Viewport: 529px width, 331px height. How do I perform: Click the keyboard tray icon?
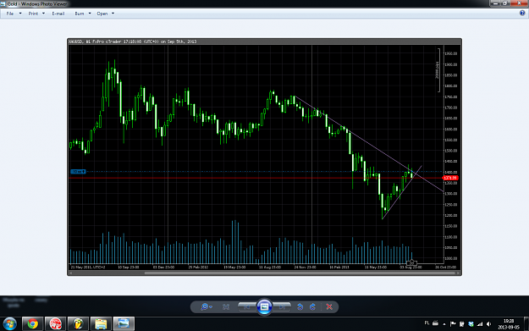pos(435,323)
